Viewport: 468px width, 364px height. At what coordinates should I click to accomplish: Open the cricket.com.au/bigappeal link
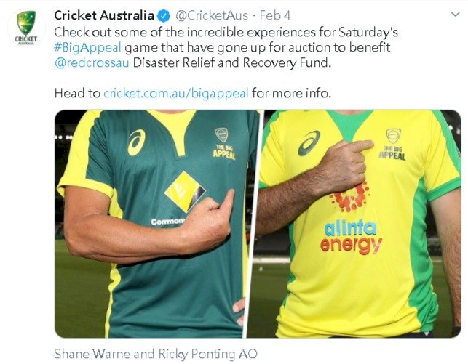(176, 93)
